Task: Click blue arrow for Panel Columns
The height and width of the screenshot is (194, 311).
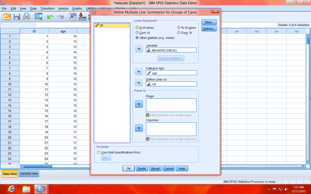Action: click(139, 128)
